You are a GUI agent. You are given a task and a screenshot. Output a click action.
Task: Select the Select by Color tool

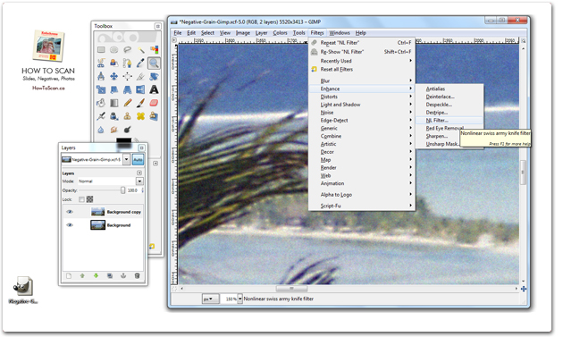pyautogui.click(x=154, y=49)
